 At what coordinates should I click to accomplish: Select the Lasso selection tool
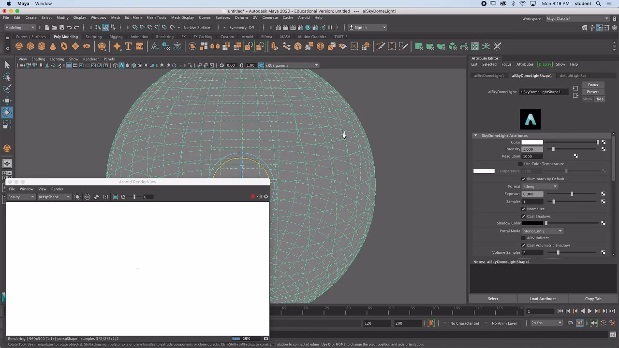[x=7, y=77]
